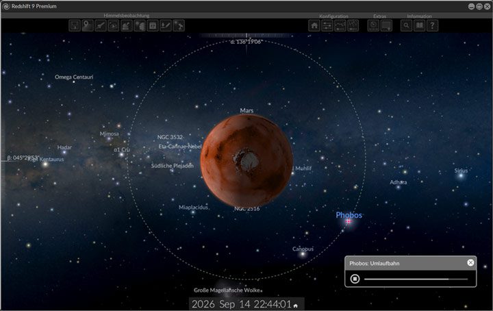
Task: Select the Sirius star label
Action: [x=461, y=171]
